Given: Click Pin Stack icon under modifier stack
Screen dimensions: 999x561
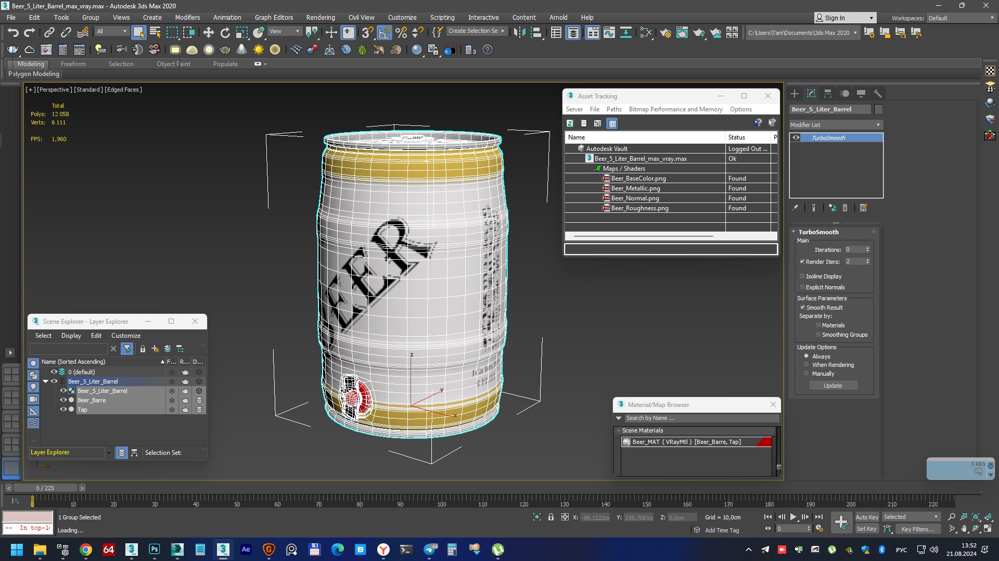Looking at the screenshot, I should (795, 208).
